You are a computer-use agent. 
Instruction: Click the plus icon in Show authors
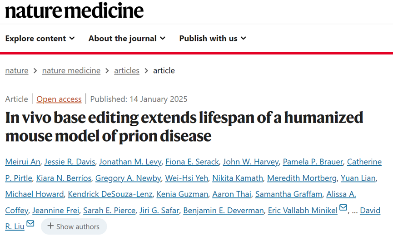(50, 226)
